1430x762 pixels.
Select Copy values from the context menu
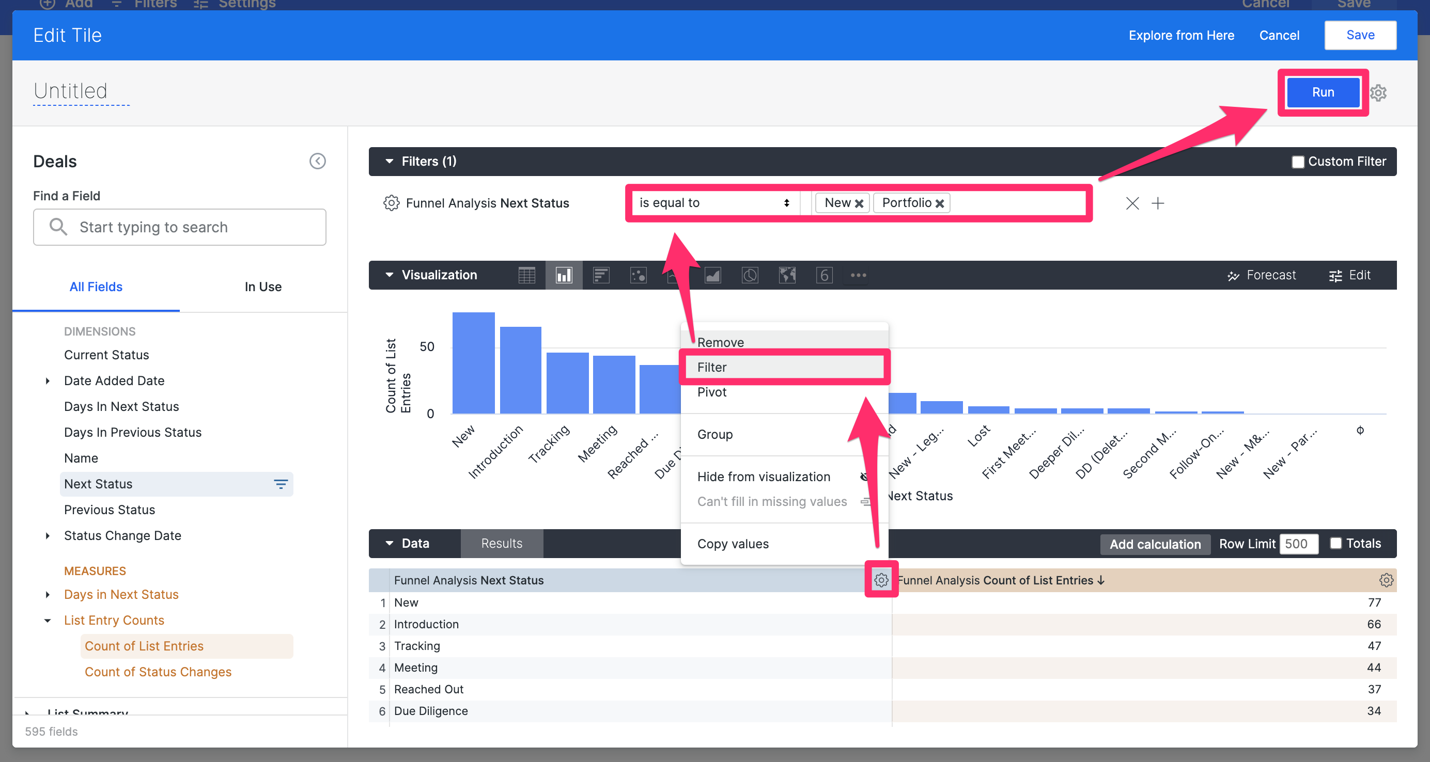coord(733,544)
